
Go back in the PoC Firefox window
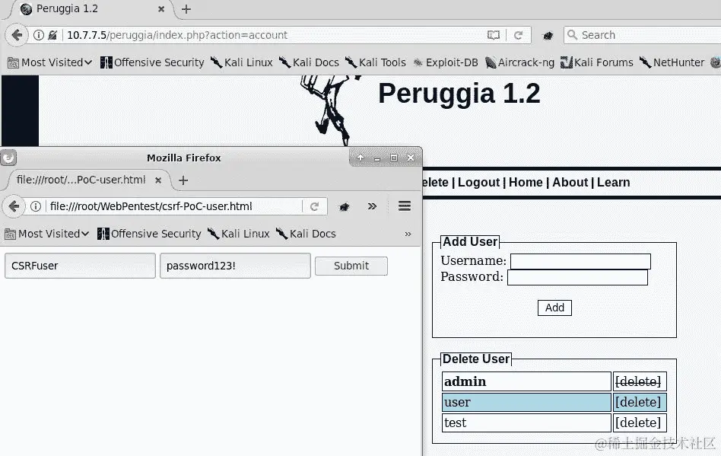(x=14, y=206)
